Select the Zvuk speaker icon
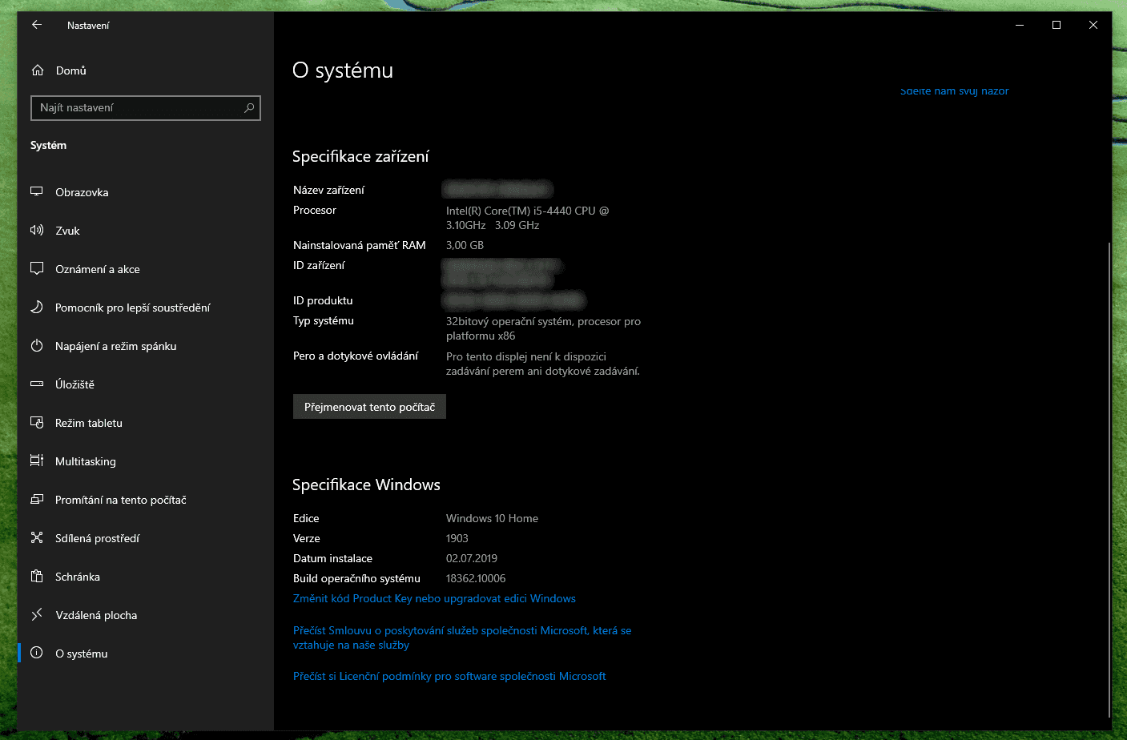Viewport: 1127px width, 740px height. click(x=37, y=230)
